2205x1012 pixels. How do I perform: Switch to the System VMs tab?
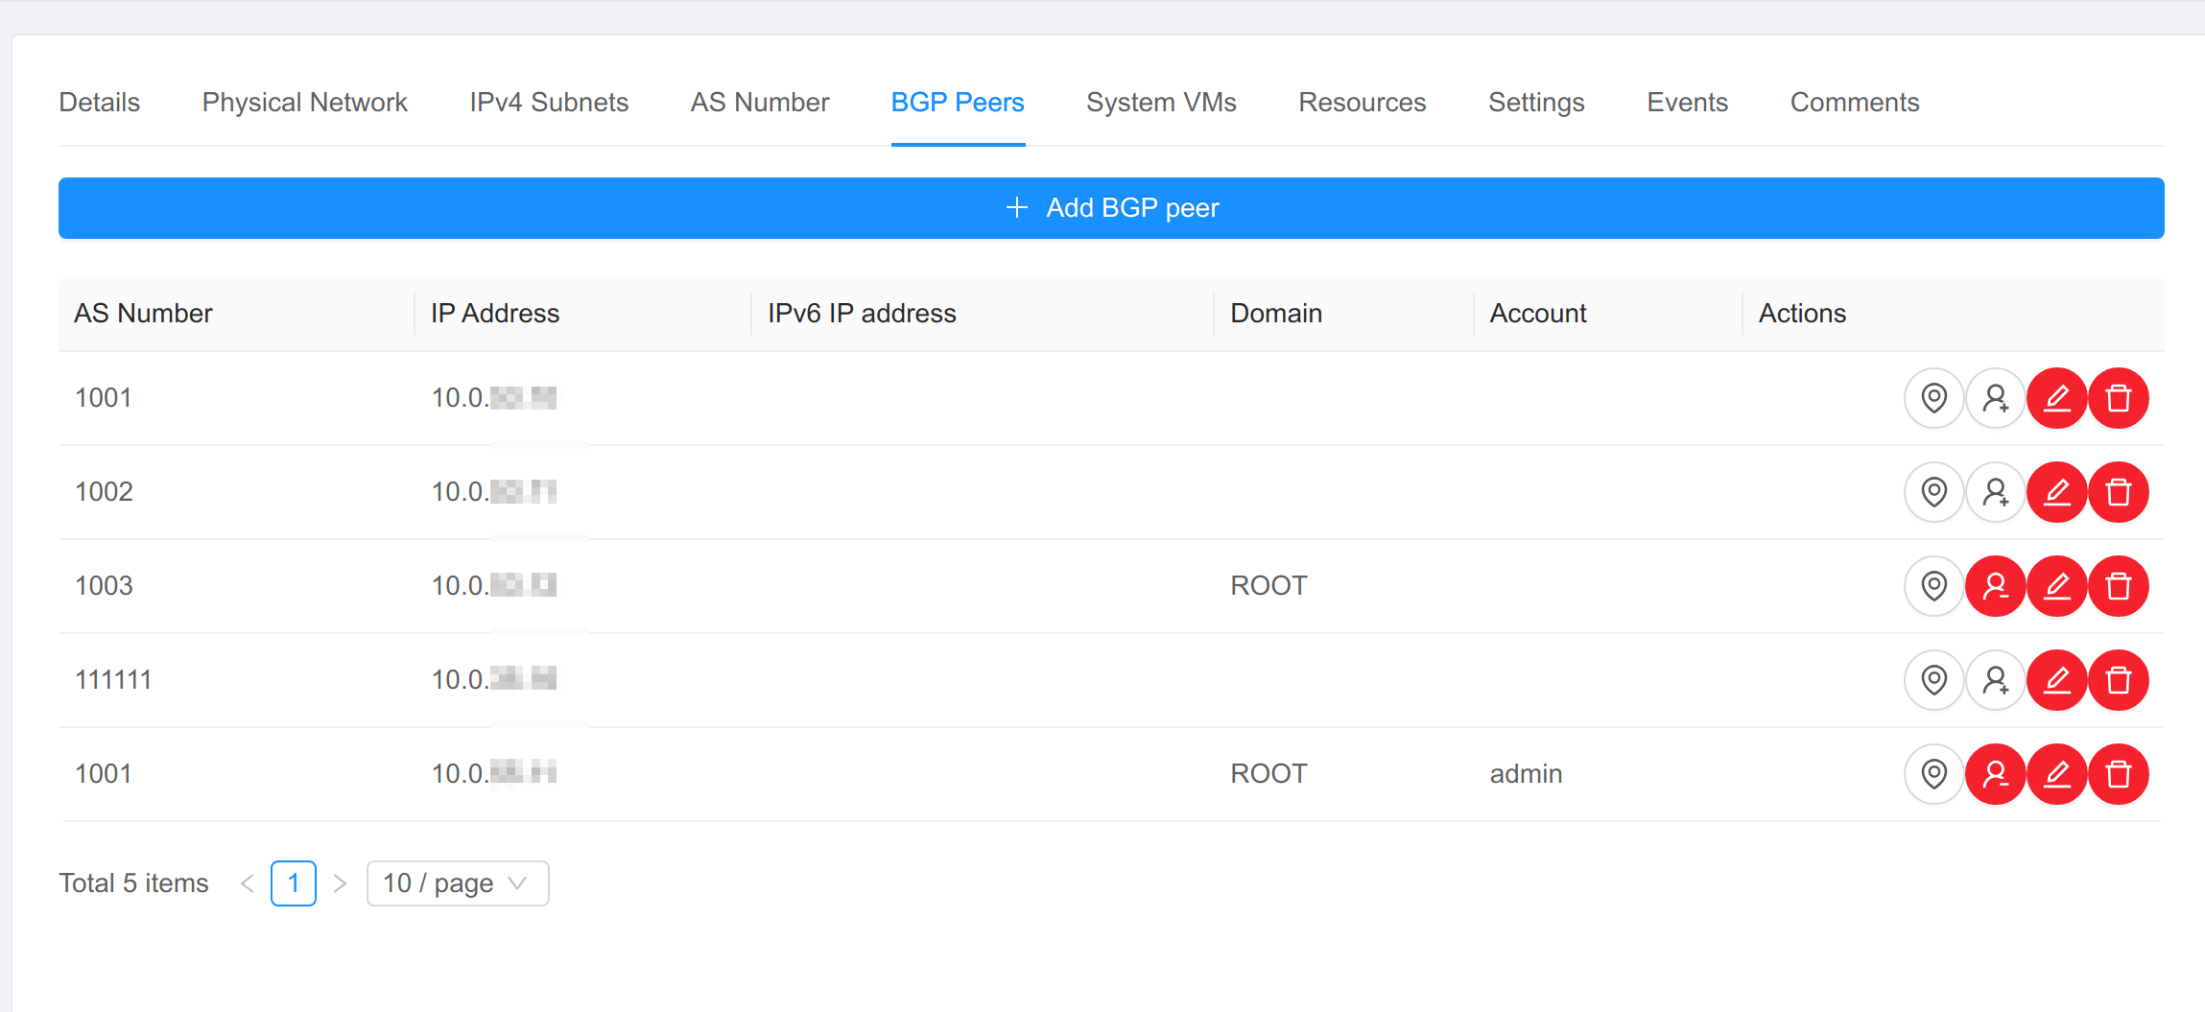tap(1161, 102)
